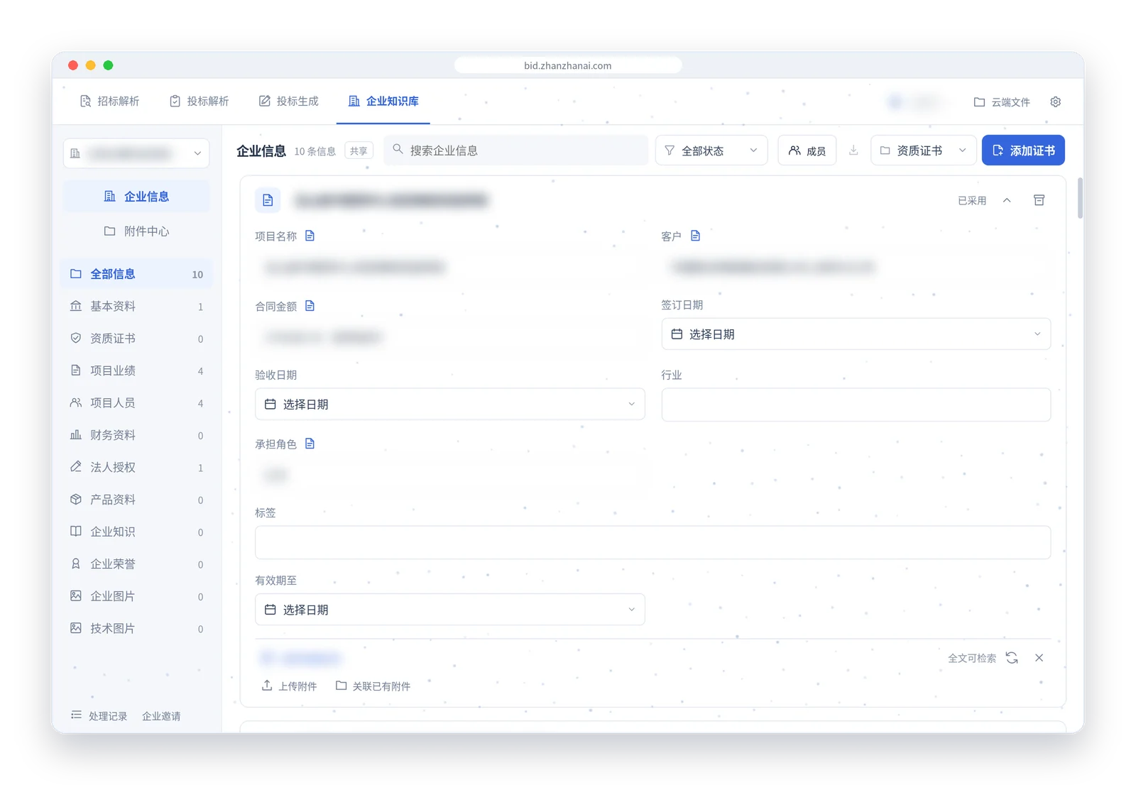
Task: Click the document icon beside 承担角色
Action: [310, 444]
